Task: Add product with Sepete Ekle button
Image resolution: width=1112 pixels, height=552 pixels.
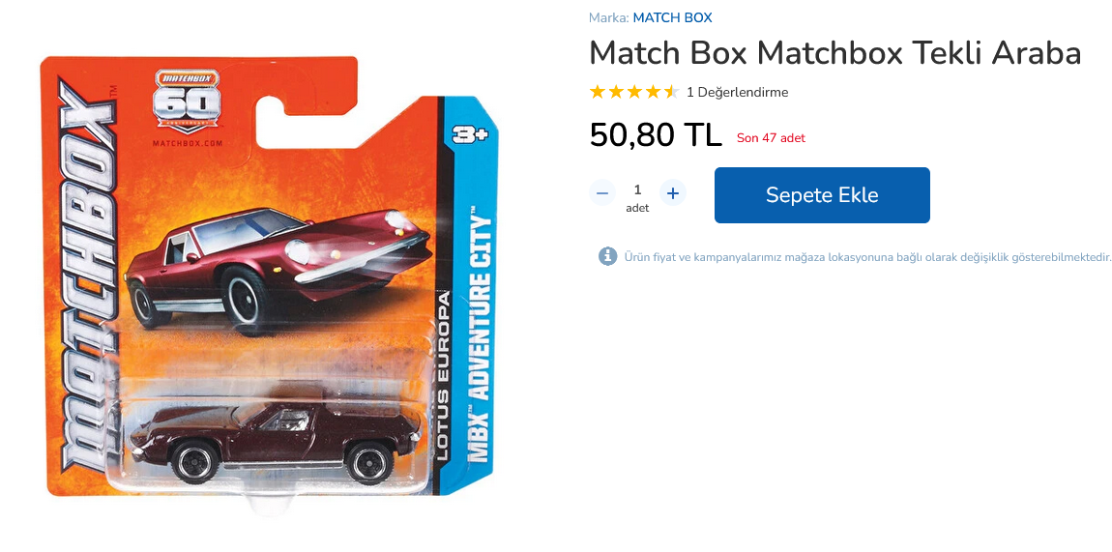Action: [822, 195]
